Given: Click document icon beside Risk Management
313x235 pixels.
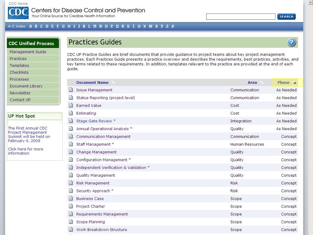Looking at the screenshot, I should [x=71, y=183].
